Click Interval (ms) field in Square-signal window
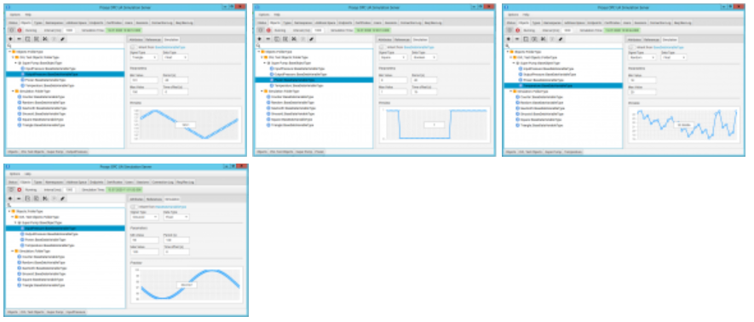The image size is (754, 322). 318,31
